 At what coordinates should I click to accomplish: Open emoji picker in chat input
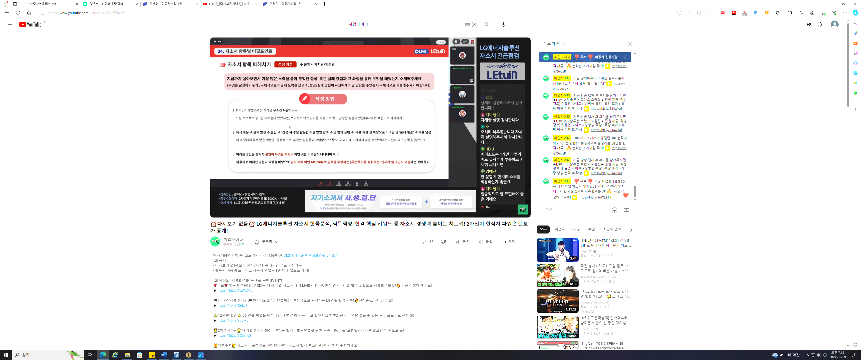(614, 210)
